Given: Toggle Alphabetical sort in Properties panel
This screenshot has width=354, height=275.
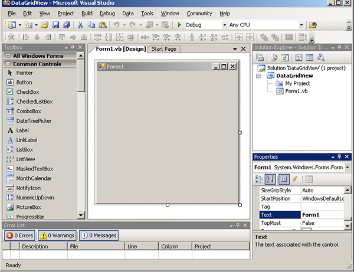Looking at the screenshot, I should (270, 179).
